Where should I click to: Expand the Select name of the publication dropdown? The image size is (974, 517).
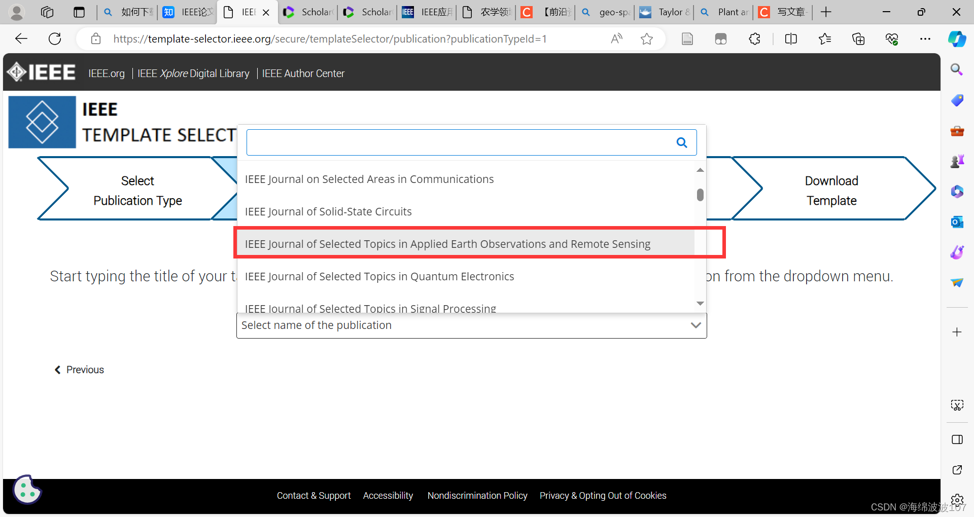click(472, 325)
